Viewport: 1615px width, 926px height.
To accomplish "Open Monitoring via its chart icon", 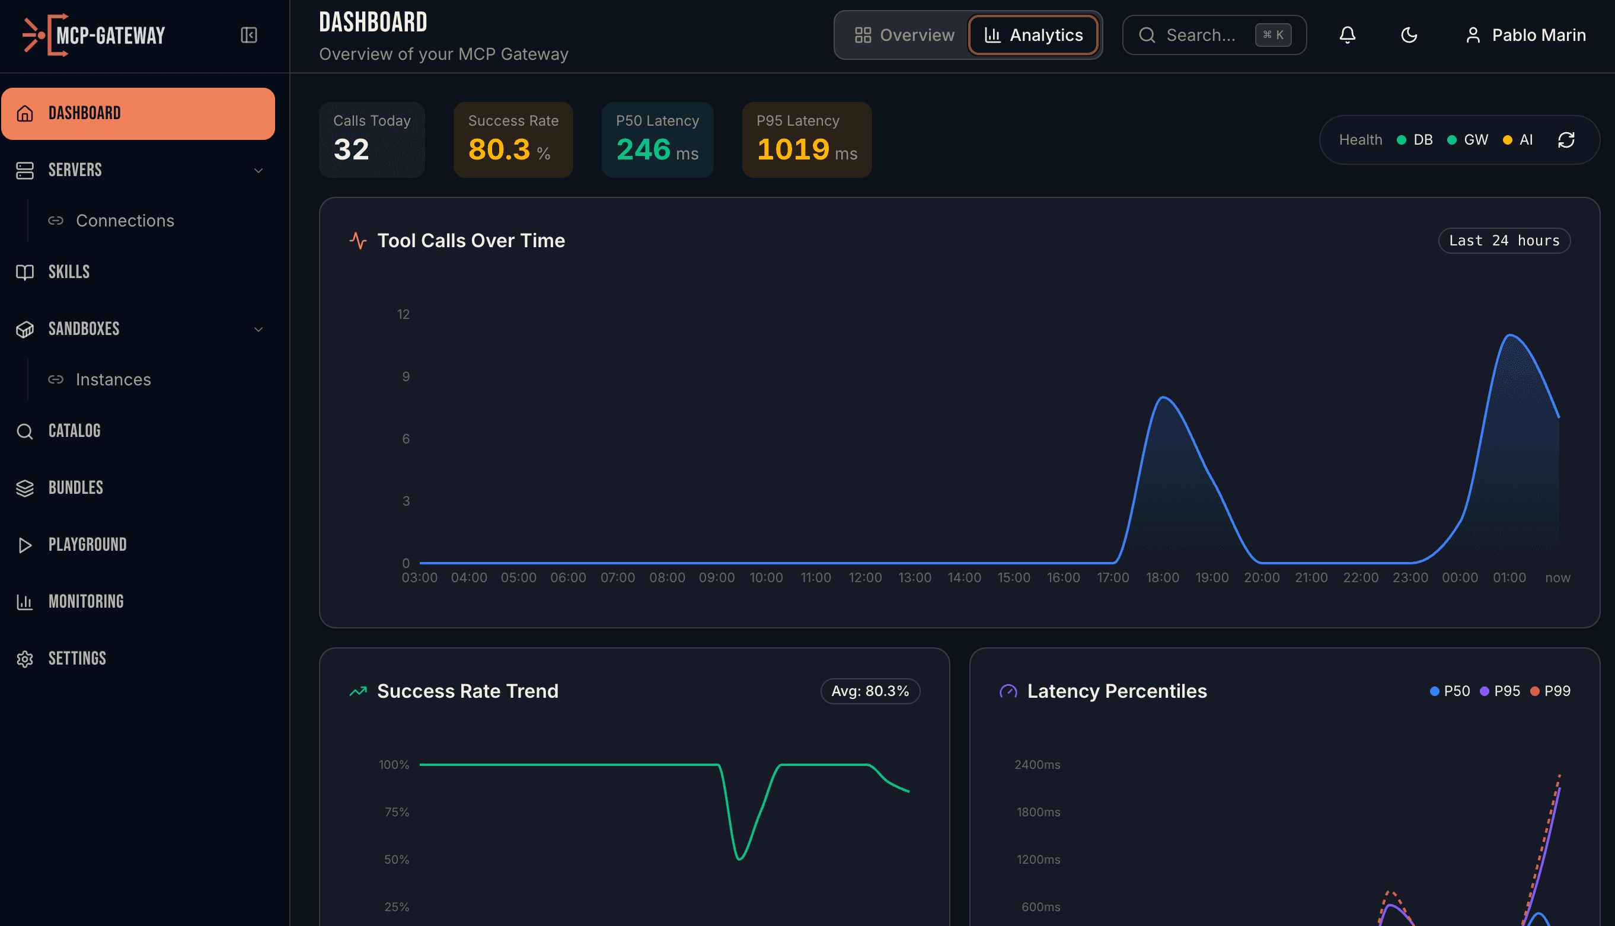I will (x=25, y=602).
